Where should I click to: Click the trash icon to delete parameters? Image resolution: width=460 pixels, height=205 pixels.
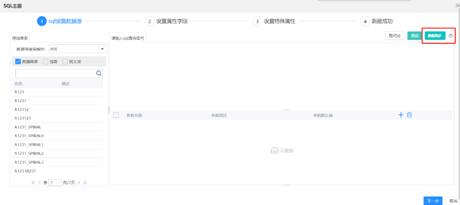(409, 115)
